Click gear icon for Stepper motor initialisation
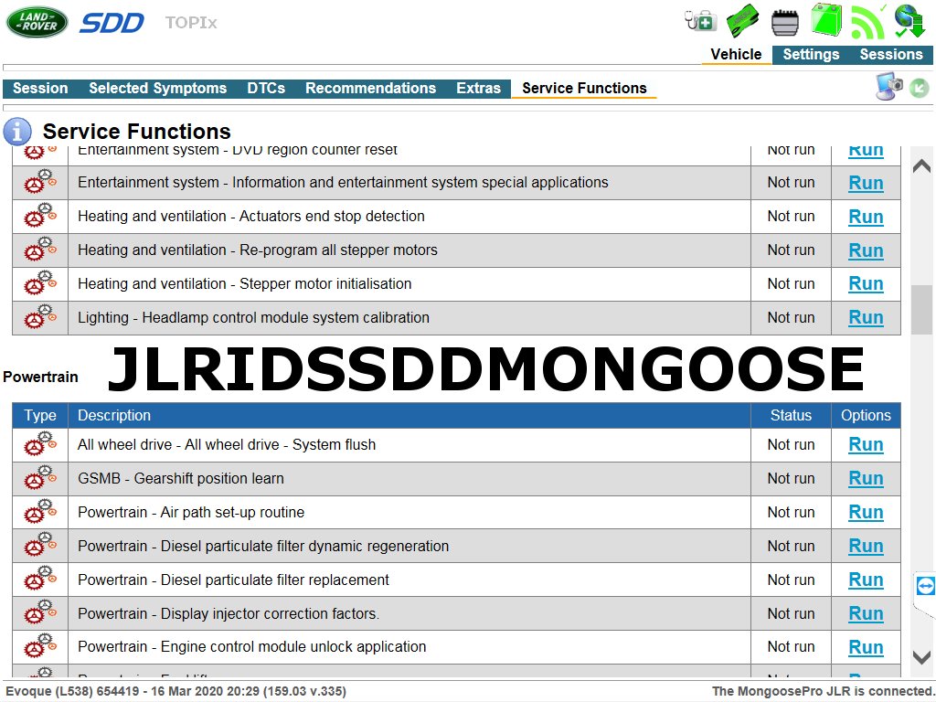 pos(40,283)
